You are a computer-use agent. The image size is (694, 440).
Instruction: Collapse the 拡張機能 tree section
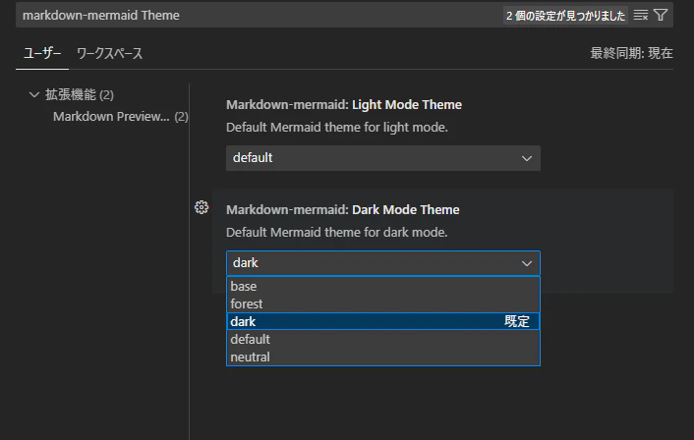(x=34, y=94)
